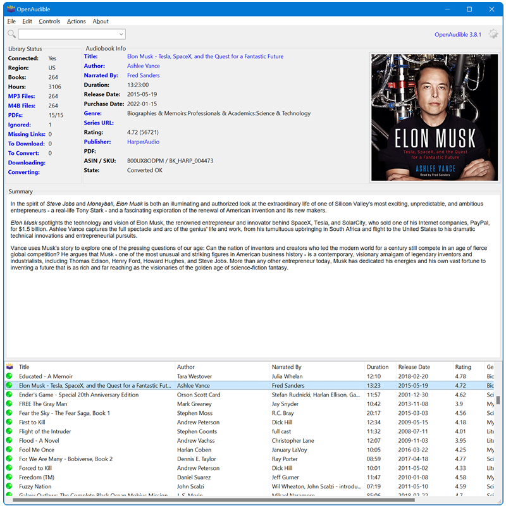Click the PDFs status link
This screenshot has height=506, width=506.
coord(15,115)
